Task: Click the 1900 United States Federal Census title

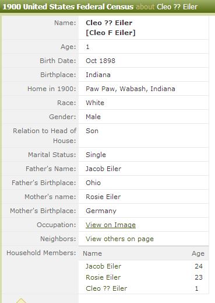Action: [68, 7]
